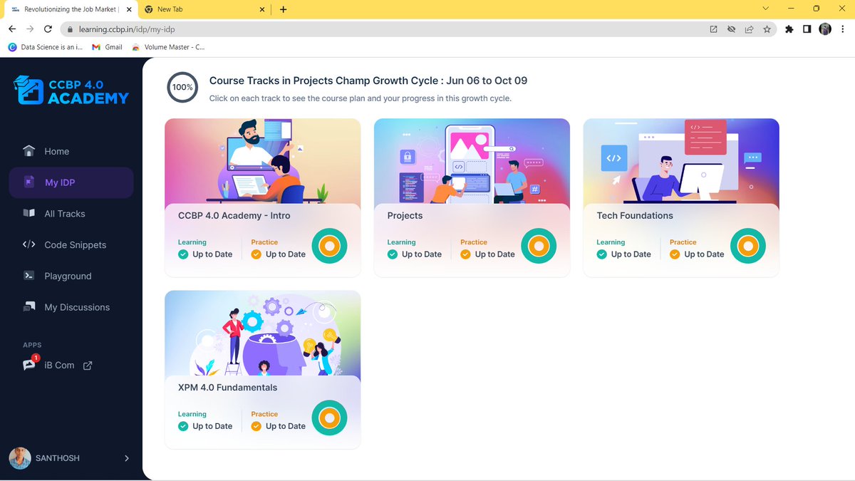Viewport: 855px width, 481px height.
Task: Open the iB Com app
Action: tap(58, 365)
